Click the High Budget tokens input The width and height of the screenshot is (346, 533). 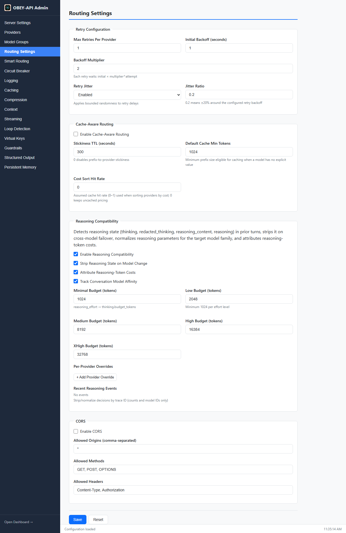click(239, 329)
